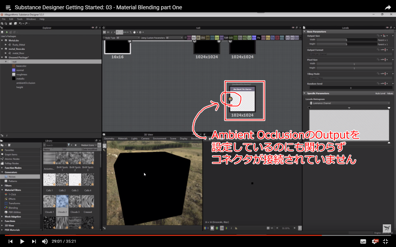This screenshot has width=396, height=247.
Task: Expand the Filters library category
Action: [x=2, y=186]
